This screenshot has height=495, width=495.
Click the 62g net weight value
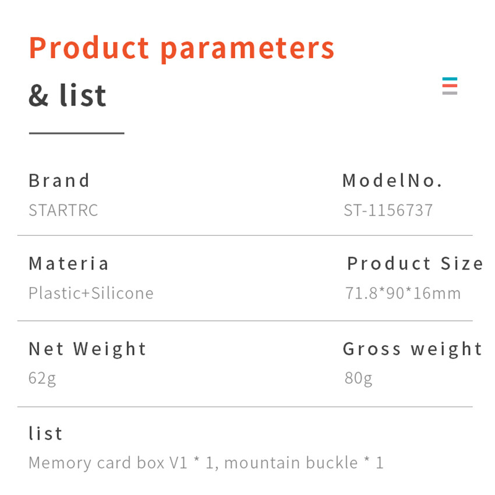[x=43, y=379]
